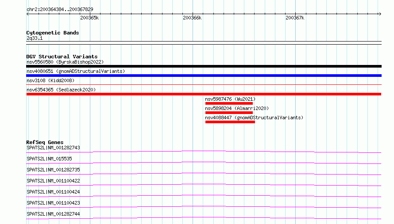Click the SPATS2L|NM_001100422 transcript label

(x=53, y=181)
